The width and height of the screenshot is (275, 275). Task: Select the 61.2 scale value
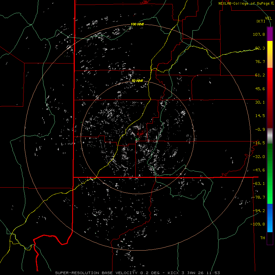[260, 75]
